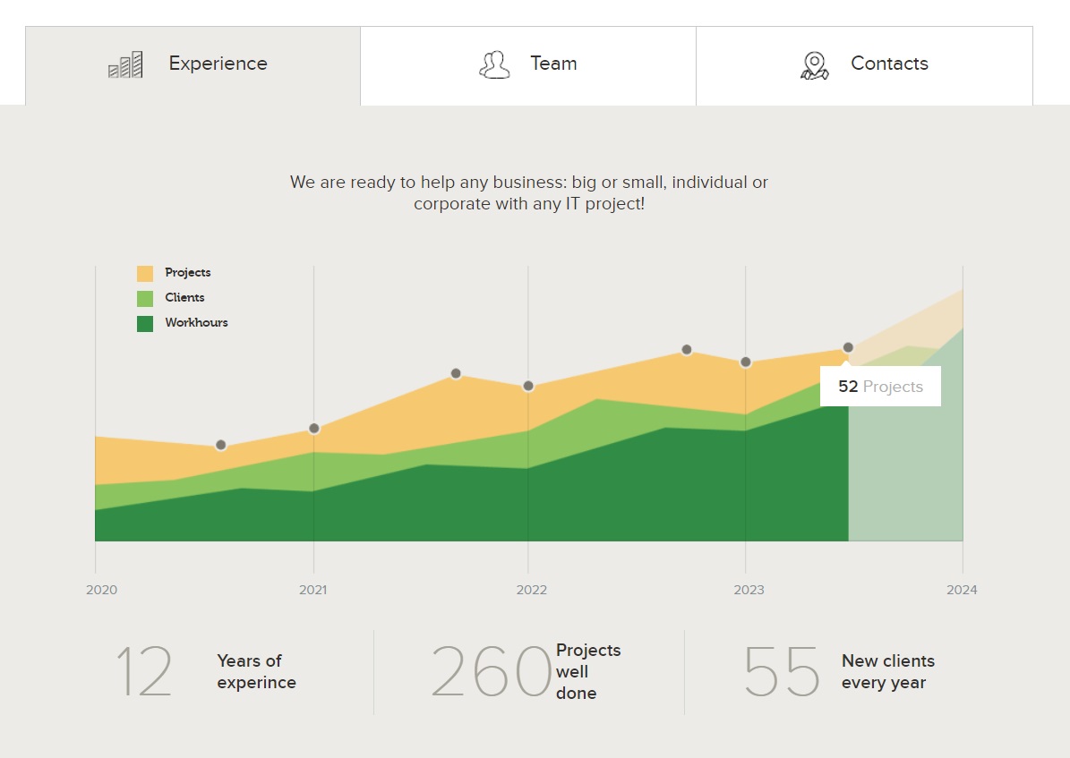Click the 55 New clients every year statistic
The width and height of the screenshot is (1070, 758).
pos(839,671)
